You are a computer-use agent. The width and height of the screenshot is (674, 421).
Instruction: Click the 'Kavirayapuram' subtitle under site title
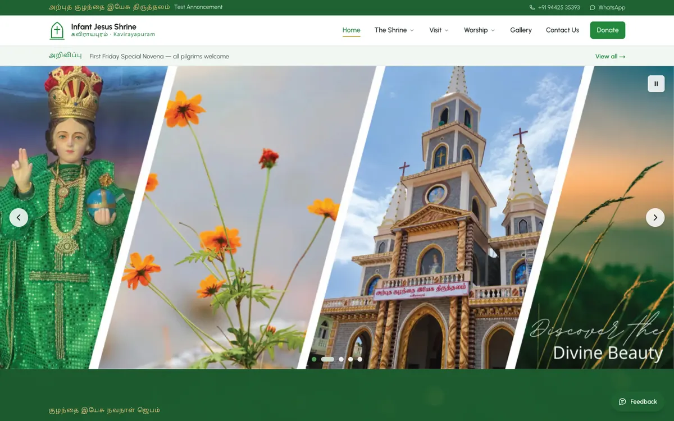(134, 34)
